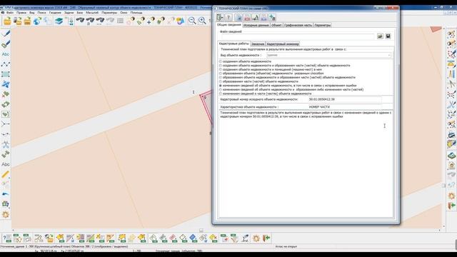Open the Окно menu
Screen dimensions: 457x257
pos(124,13)
